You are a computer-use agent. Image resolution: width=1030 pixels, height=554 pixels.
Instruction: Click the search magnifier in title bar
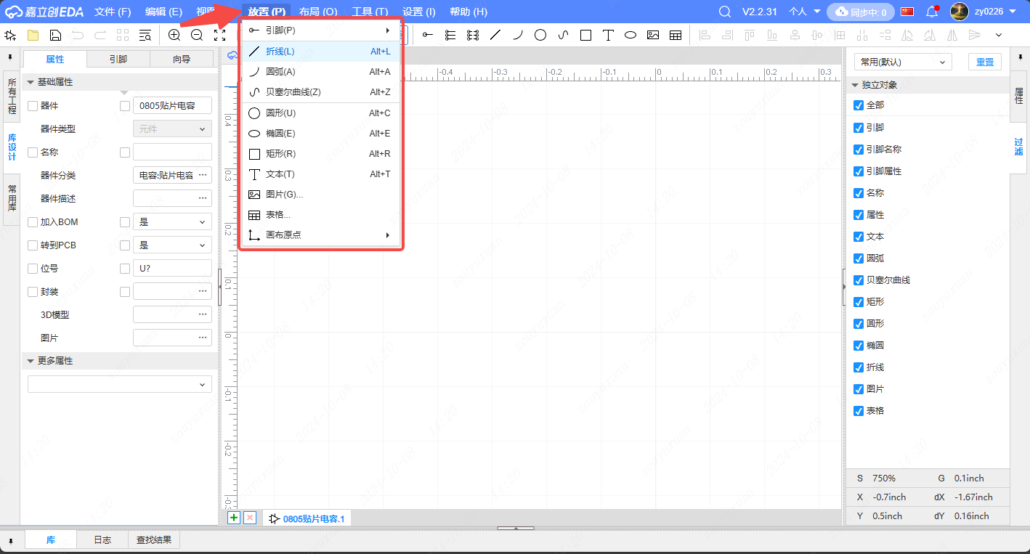[725, 12]
